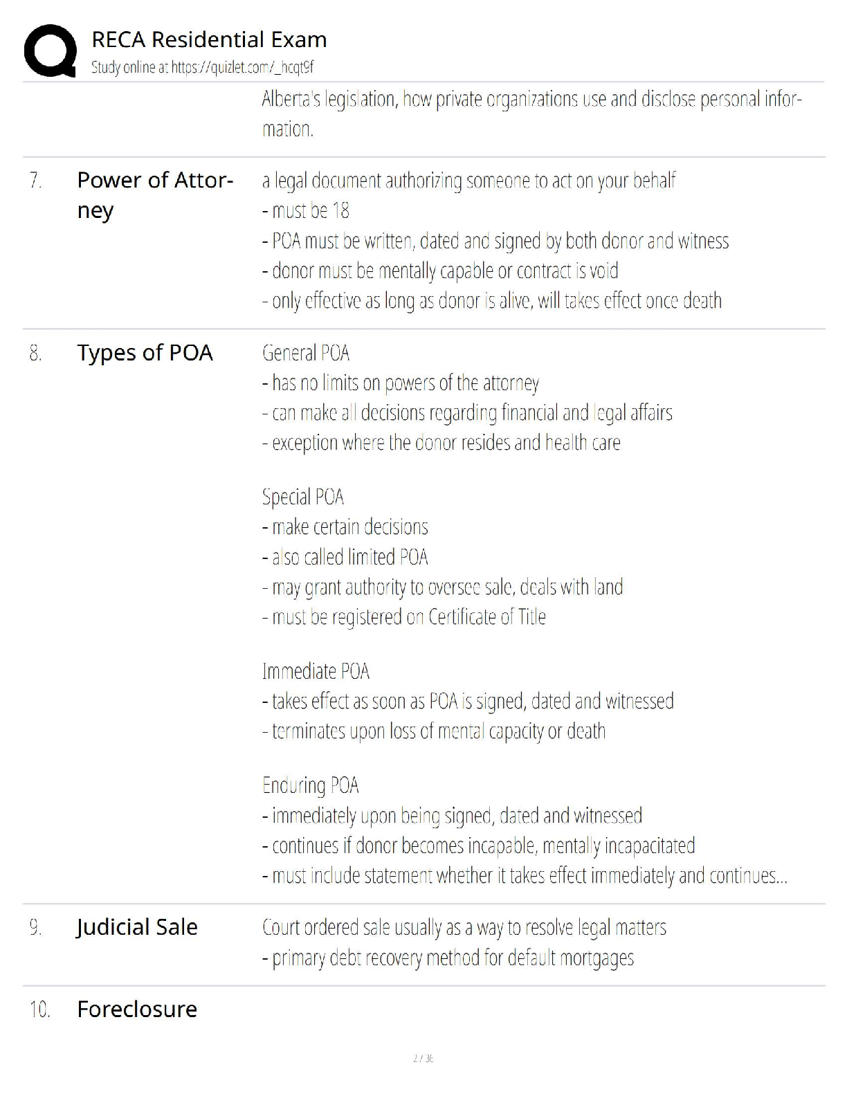Click the 'must be 18' line

306,210
